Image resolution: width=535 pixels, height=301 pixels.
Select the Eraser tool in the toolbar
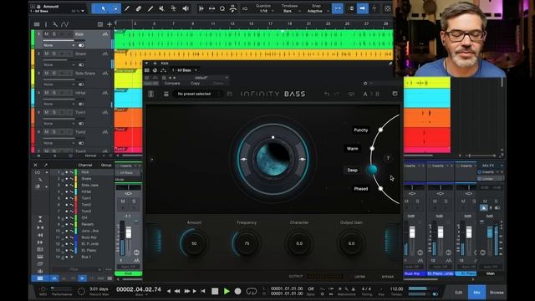point(139,8)
